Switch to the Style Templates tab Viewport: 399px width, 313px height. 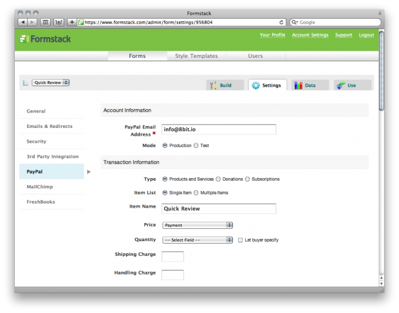click(196, 56)
